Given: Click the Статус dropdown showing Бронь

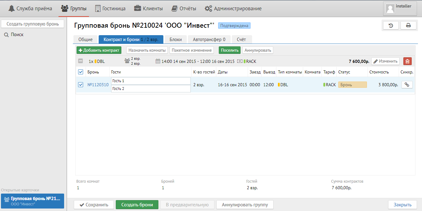Looking at the screenshot, I should [352, 85].
